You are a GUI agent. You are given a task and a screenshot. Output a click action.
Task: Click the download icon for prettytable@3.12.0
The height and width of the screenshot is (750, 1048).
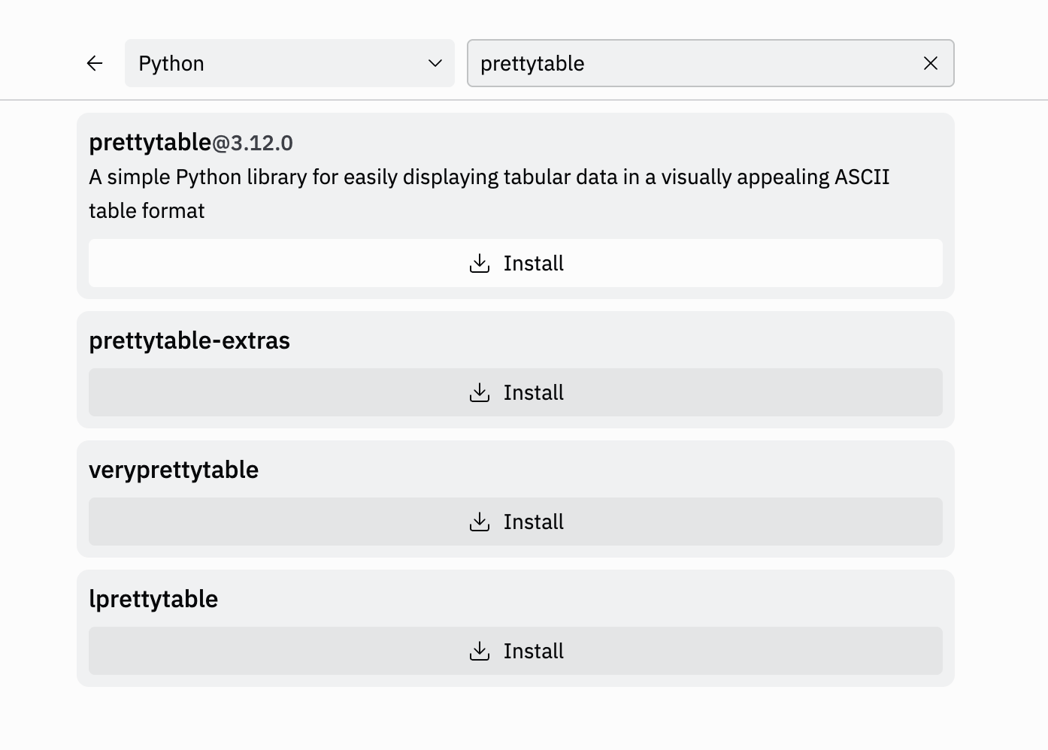tap(480, 263)
